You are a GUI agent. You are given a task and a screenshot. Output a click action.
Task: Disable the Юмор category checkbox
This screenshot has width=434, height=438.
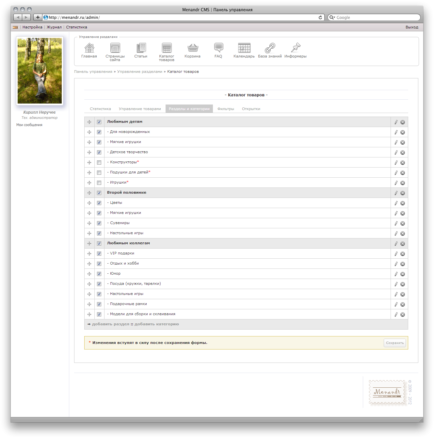[x=99, y=274]
